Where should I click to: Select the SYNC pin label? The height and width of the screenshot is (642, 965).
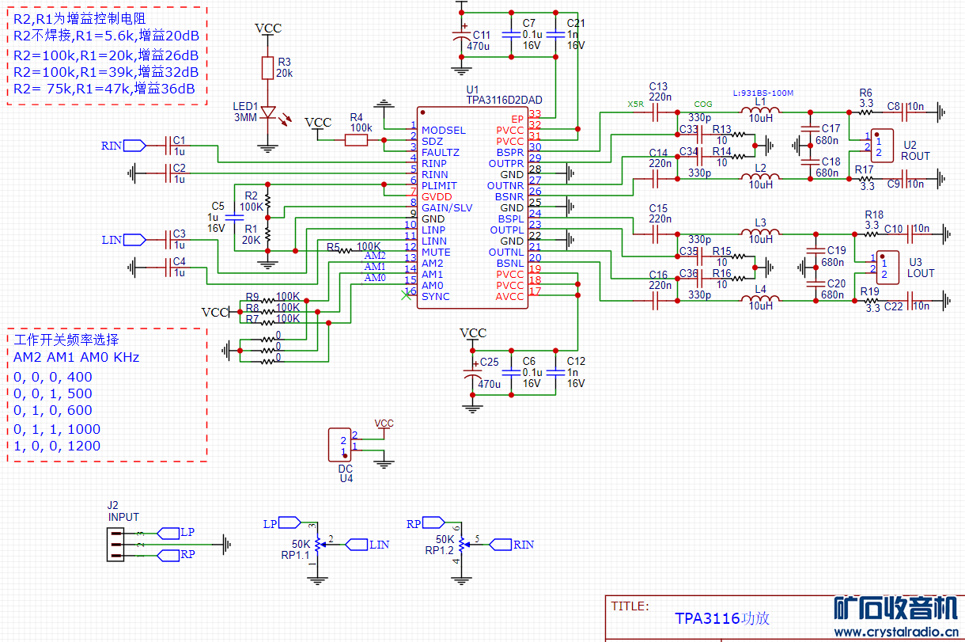436,296
